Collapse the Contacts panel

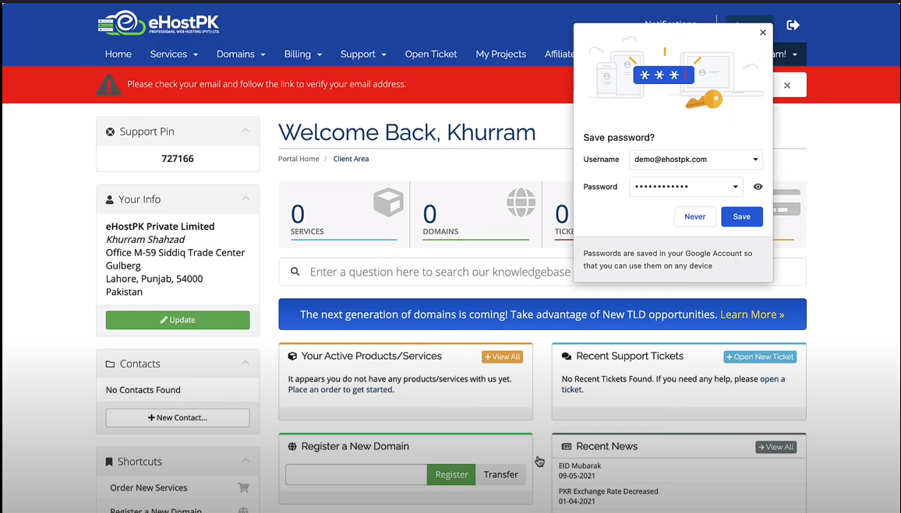click(246, 364)
